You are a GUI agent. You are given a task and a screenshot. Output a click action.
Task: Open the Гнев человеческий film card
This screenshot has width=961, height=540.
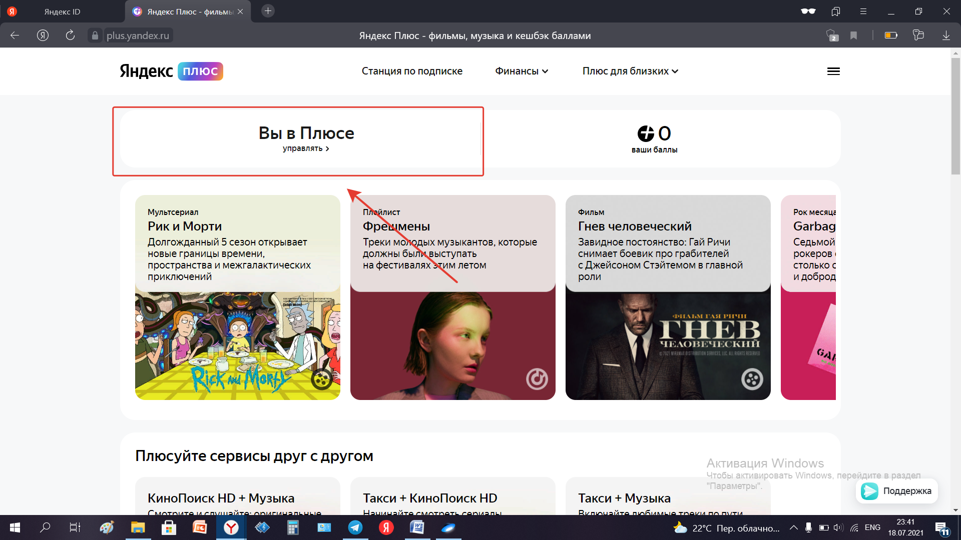pyautogui.click(x=668, y=297)
